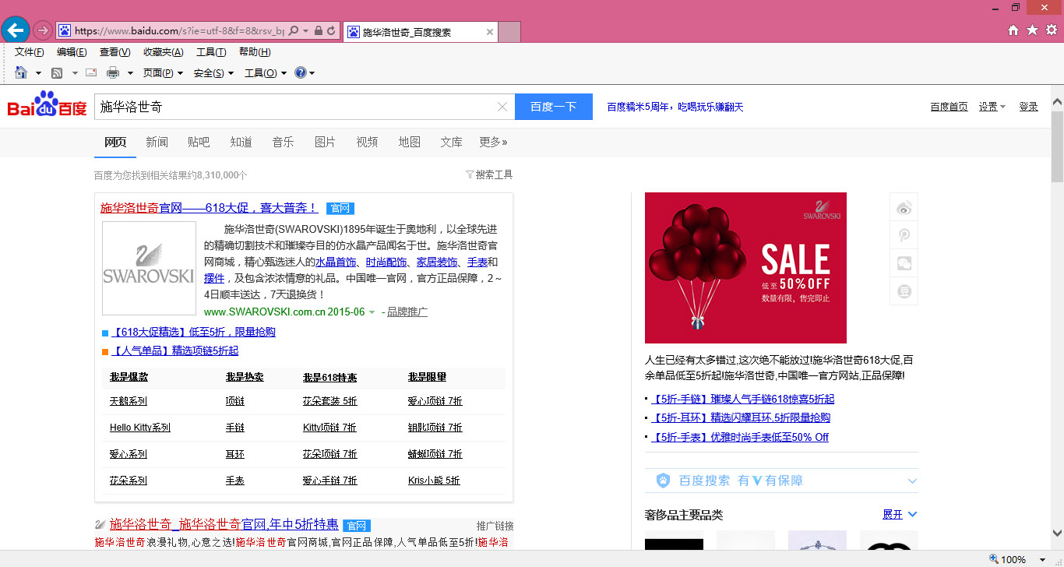The image size is (1064, 567).
Task: Open Kris小熊 5折 link
Action: tap(434, 481)
